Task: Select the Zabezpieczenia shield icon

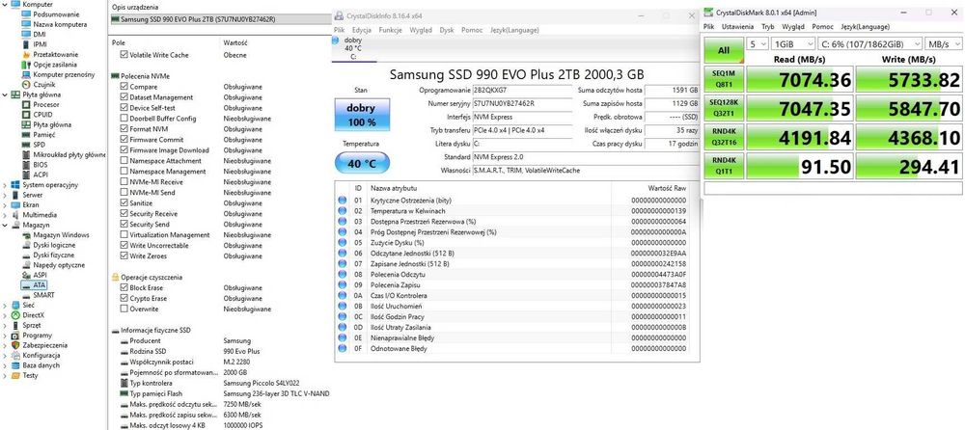Action: click(x=16, y=345)
